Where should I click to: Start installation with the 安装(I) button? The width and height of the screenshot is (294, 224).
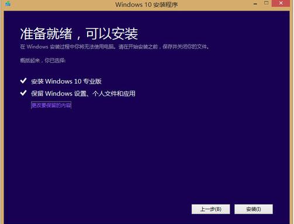coord(254,209)
